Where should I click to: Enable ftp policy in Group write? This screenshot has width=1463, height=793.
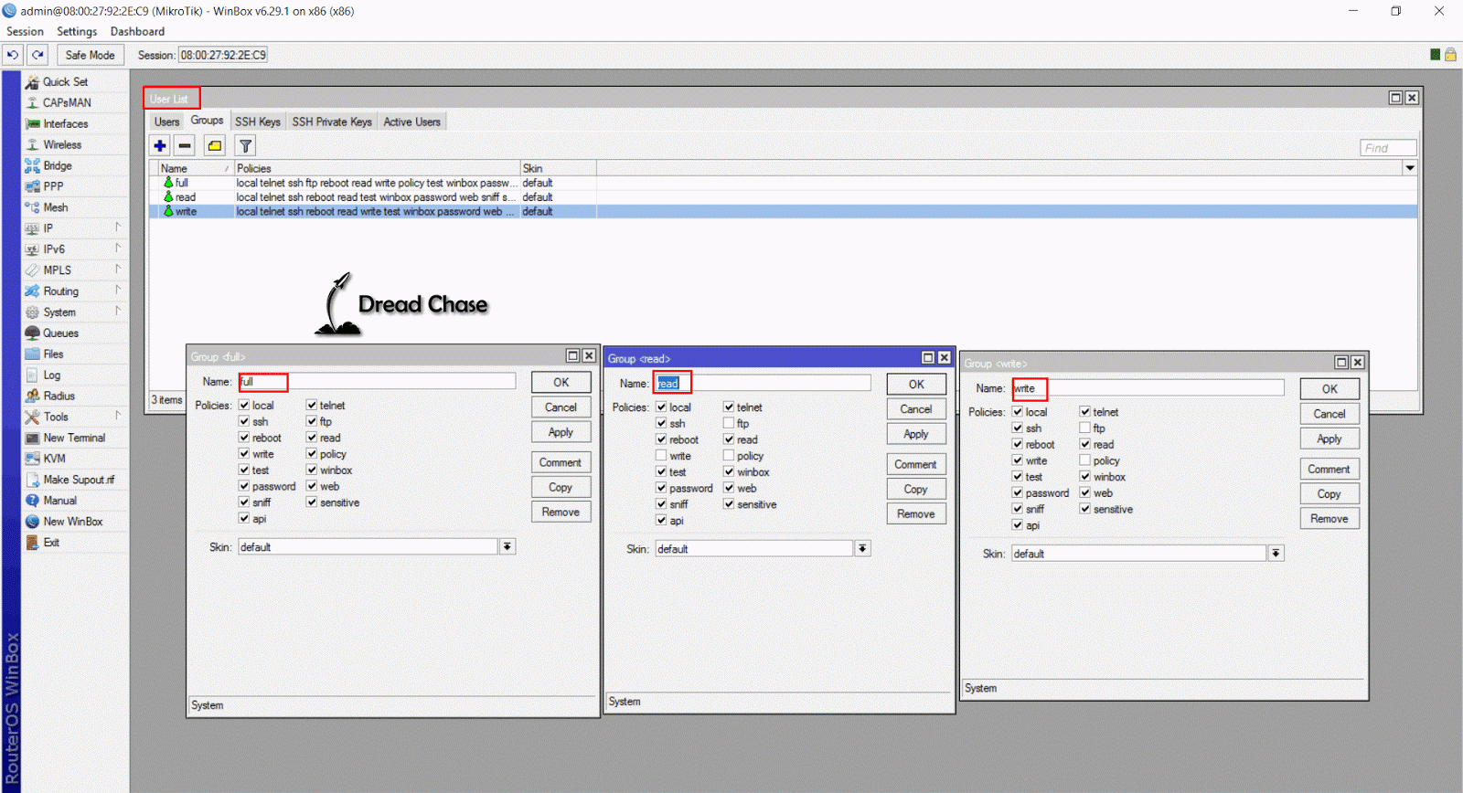(x=1084, y=428)
